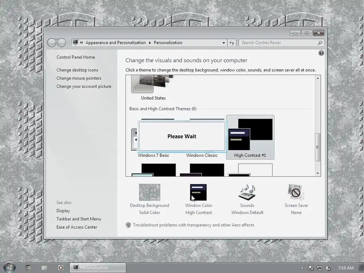This screenshot has width=364, height=273.
Task: Click the theme list scrollbar thumb
Action: (x=317, y=147)
